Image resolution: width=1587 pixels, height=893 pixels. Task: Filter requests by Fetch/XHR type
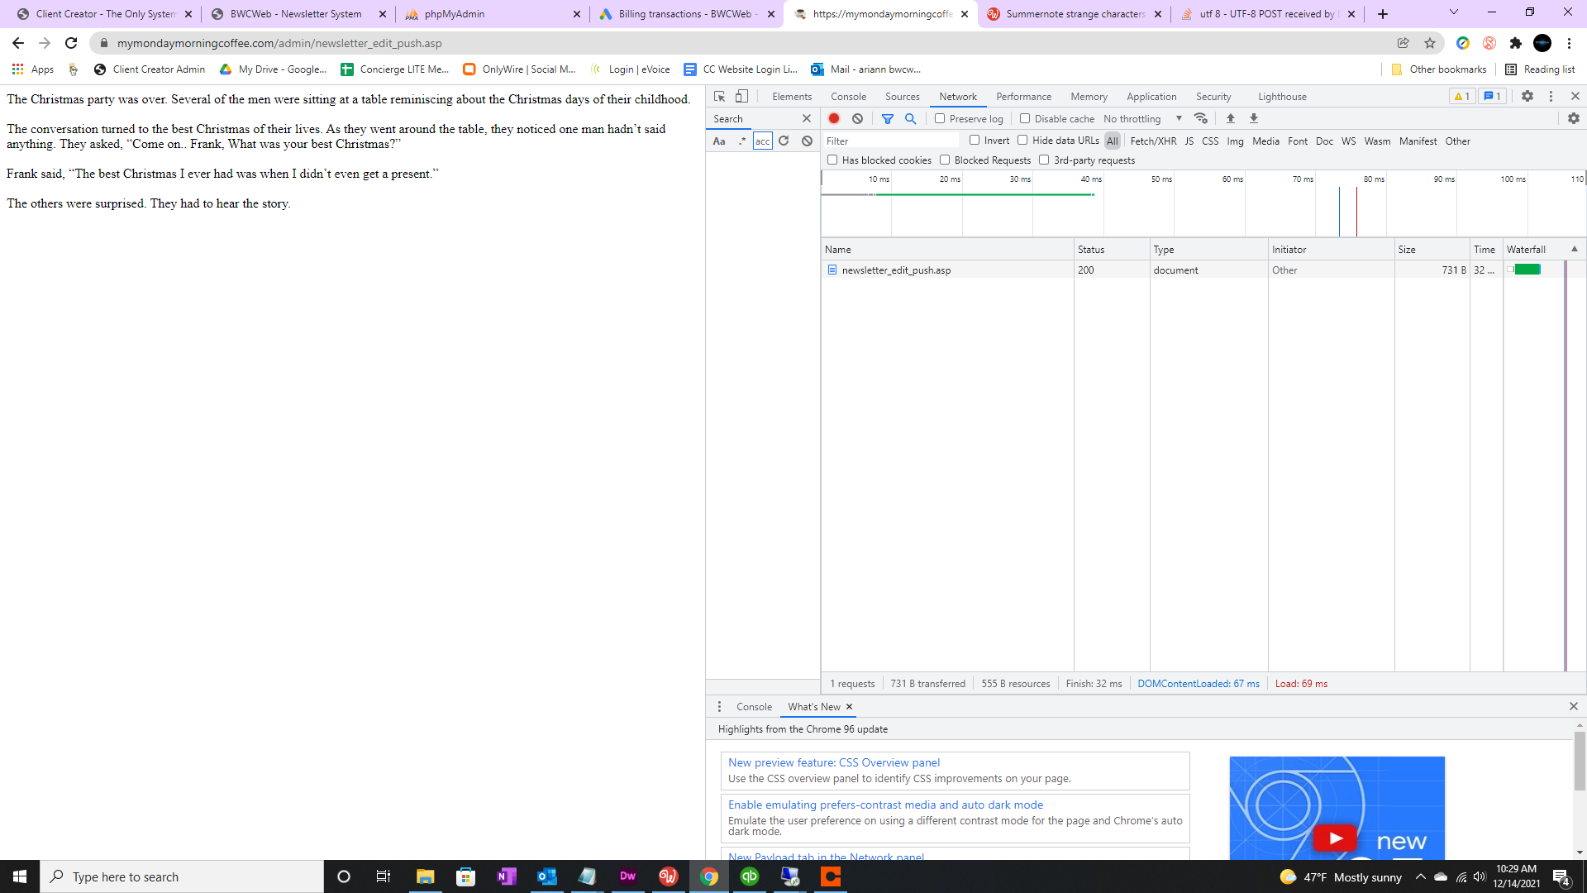click(1153, 141)
